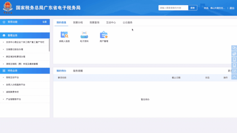This screenshot has width=237, height=133.
Task: Click the 搜索 search button
Action: coord(192,8)
